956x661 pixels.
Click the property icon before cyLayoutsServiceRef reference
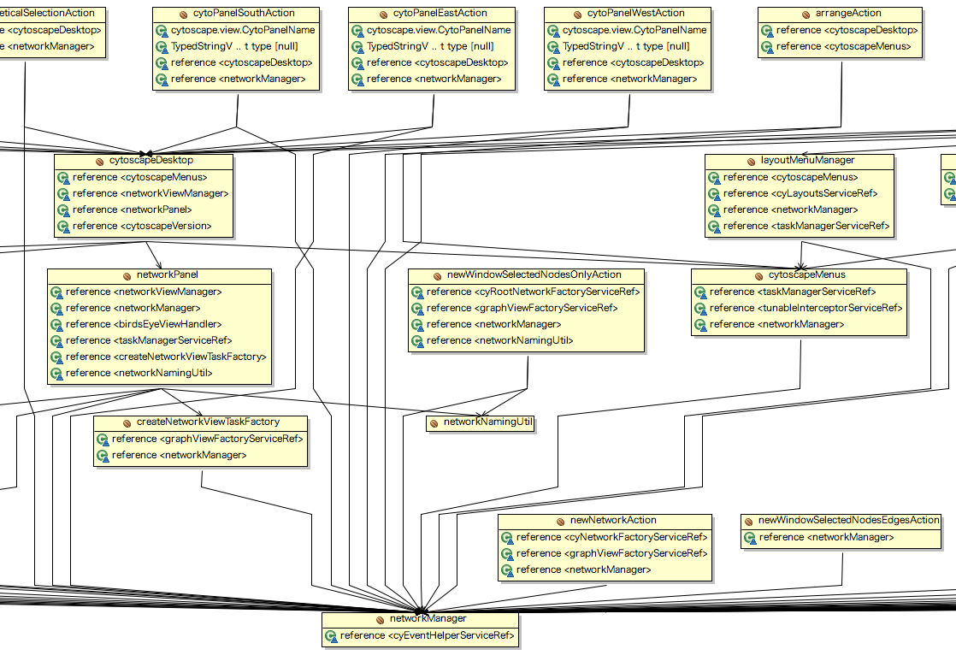pyautogui.click(x=714, y=193)
